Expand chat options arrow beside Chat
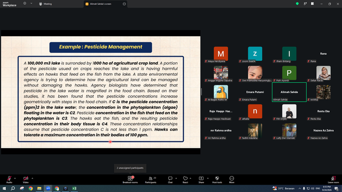Screen dimensions: 342x192 176,178
